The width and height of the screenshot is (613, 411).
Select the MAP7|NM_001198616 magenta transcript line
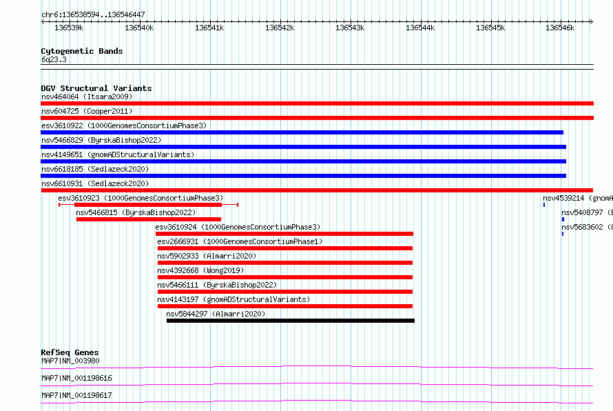coord(317,384)
